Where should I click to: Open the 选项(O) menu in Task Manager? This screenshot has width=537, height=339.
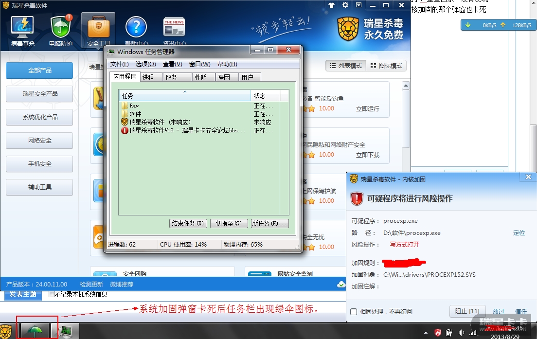[145, 64]
